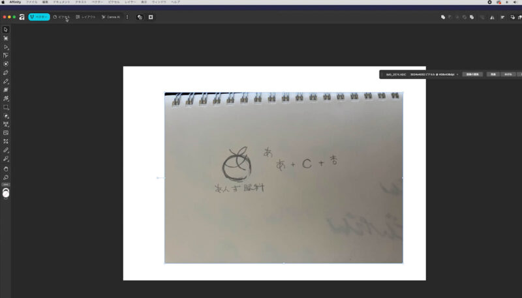Flip the selection horizontally

pos(492,18)
